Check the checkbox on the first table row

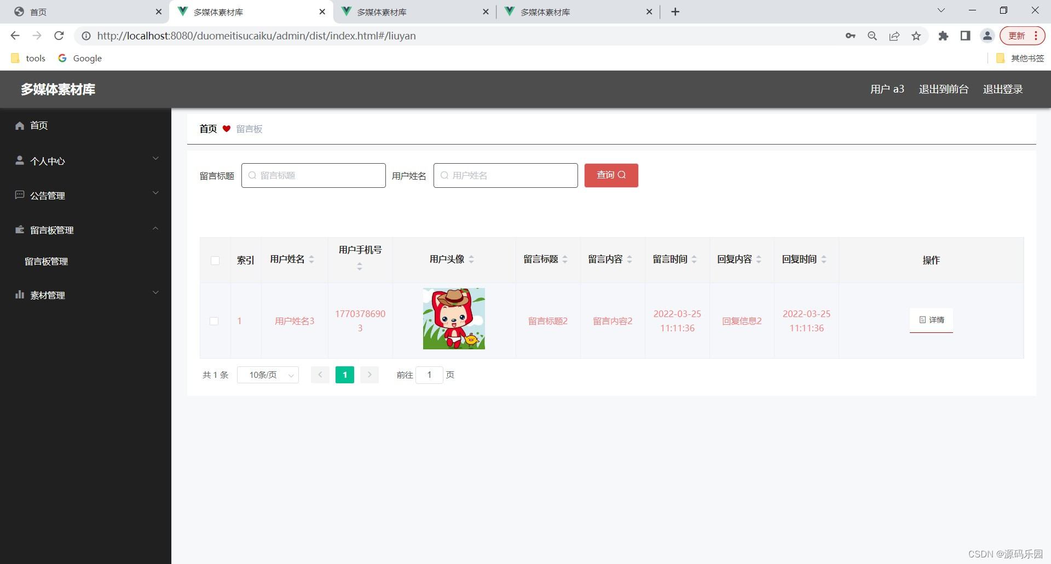tap(214, 321)
